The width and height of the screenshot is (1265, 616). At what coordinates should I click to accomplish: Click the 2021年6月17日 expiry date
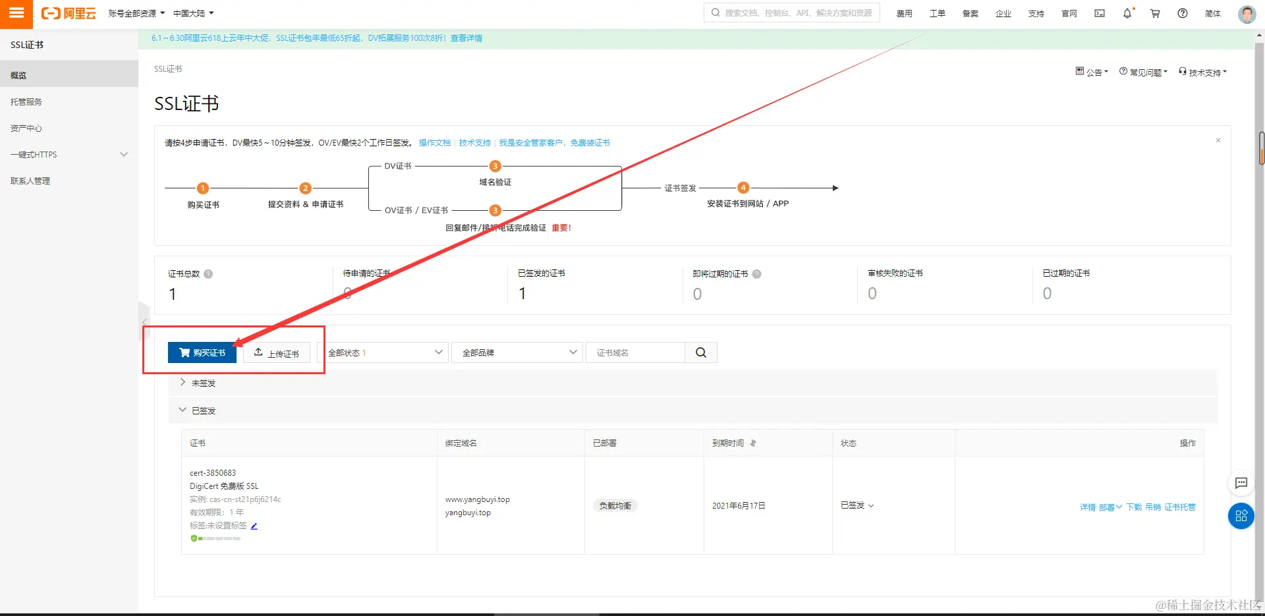point(739,506)
